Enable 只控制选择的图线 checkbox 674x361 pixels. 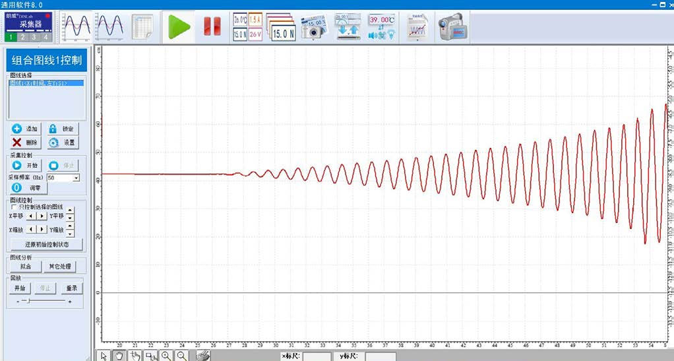coord(15,207)
